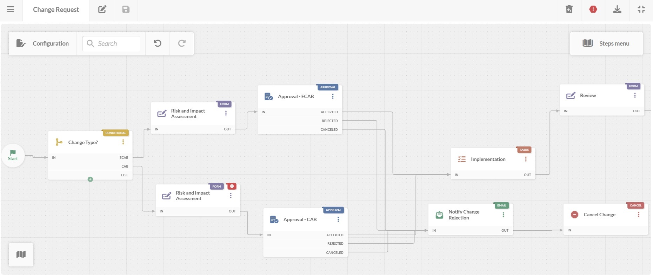Show the red error alert icon
Image resolution: width=653 pixels, height=278 pixels.
(x=593, y=9)
